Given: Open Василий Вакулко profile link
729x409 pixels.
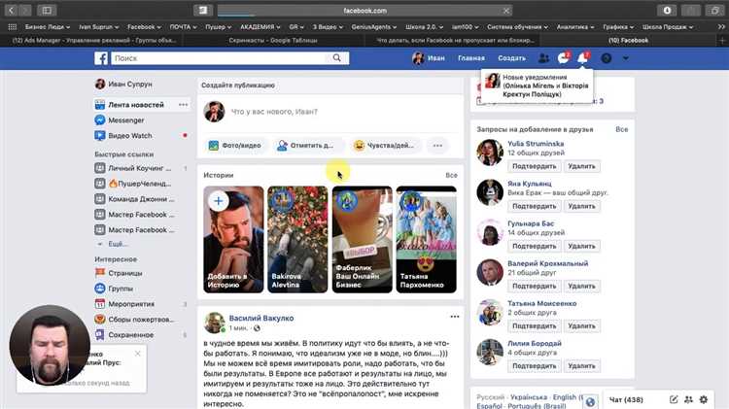Looking at the screenshot, I should pyautogui.click(x=261, y=319).
